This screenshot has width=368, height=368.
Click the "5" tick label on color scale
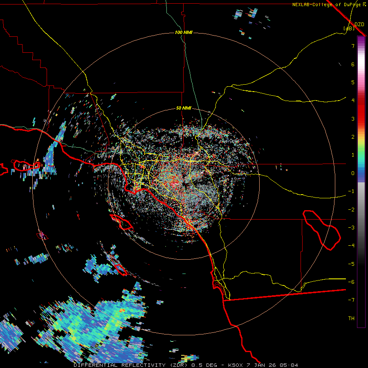pyautogui.click(x=353, y=82)
